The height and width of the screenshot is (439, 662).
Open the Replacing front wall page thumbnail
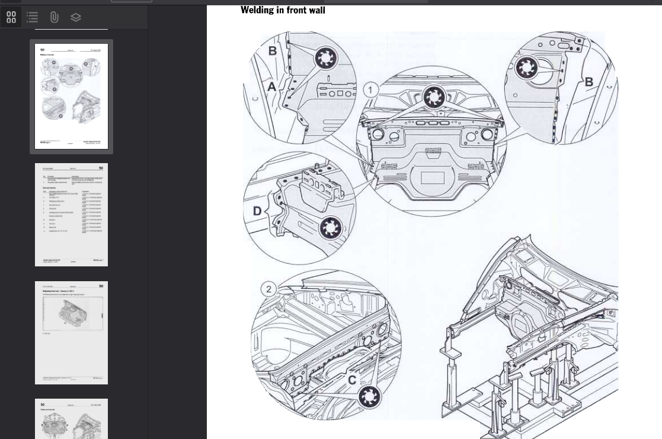[x=71, y=333]
